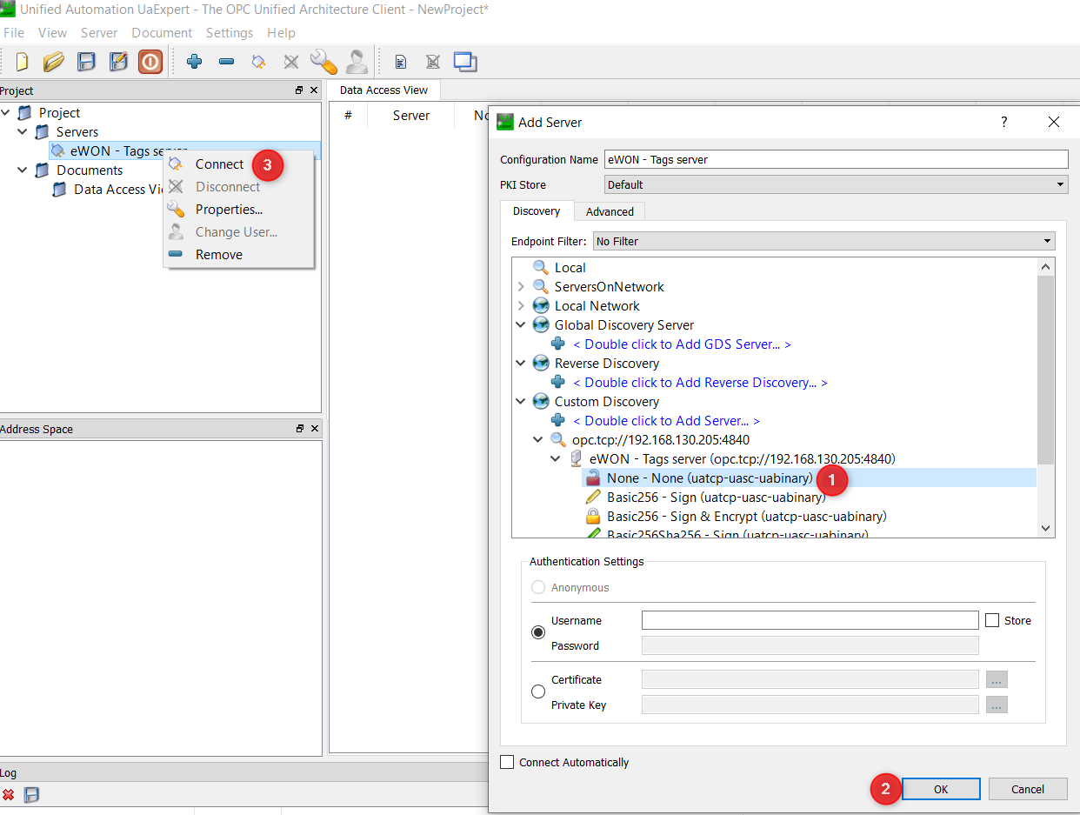Open the Endpoint Filter dropdown
Image resolution: width=1080 pixels, height=815 pixels.
823,241
